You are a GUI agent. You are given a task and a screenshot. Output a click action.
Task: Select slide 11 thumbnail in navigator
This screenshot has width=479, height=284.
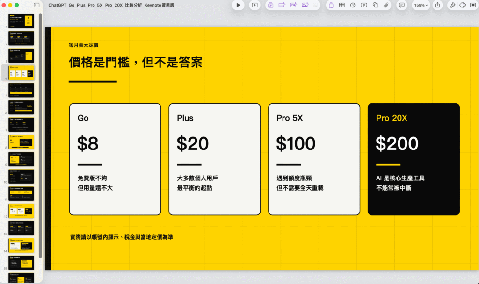coord(21,193)
